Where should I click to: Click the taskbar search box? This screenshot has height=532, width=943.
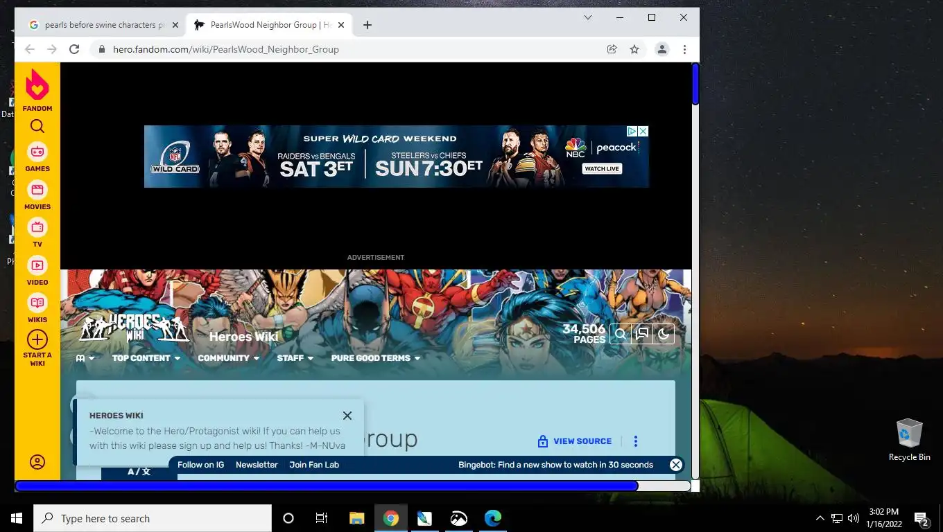pyautogui.click(x=153, y=518)
